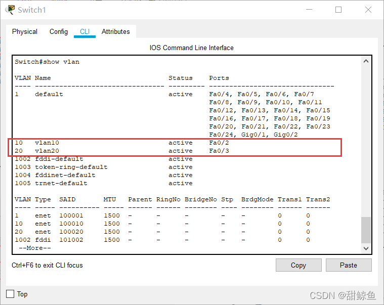Click the 'IOS Command Line Interface' heading
This screenshot has height=305, width=384.
tap(192, 48)
